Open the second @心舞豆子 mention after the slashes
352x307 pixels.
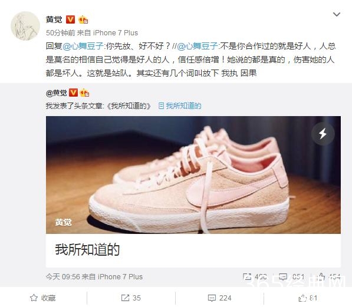[198, 46]
